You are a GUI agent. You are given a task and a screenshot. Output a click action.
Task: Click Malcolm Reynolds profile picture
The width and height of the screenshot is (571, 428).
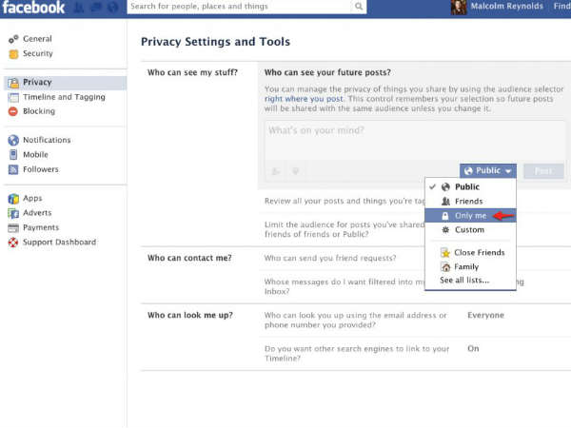[x=459, y=8]
